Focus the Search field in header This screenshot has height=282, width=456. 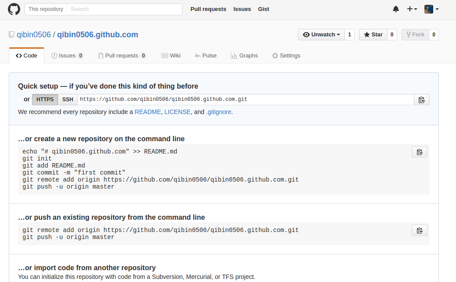tap(125, 9)
